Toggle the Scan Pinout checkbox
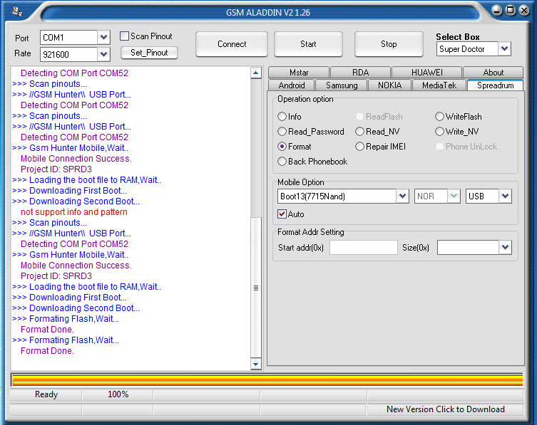This screenshot has height=425, width=537. [124, 36]
